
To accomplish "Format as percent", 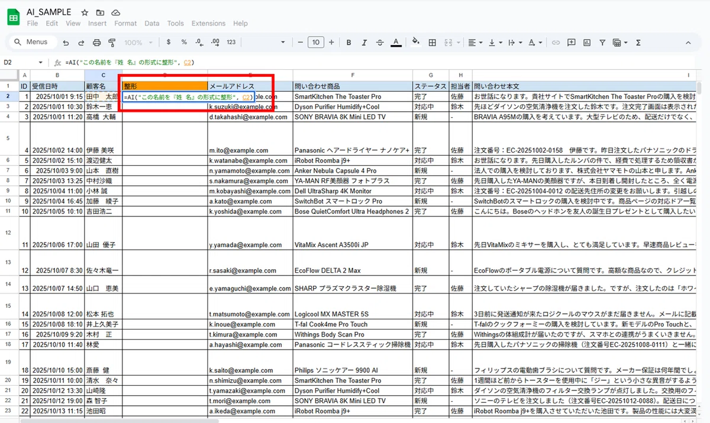I will point(184,43).
